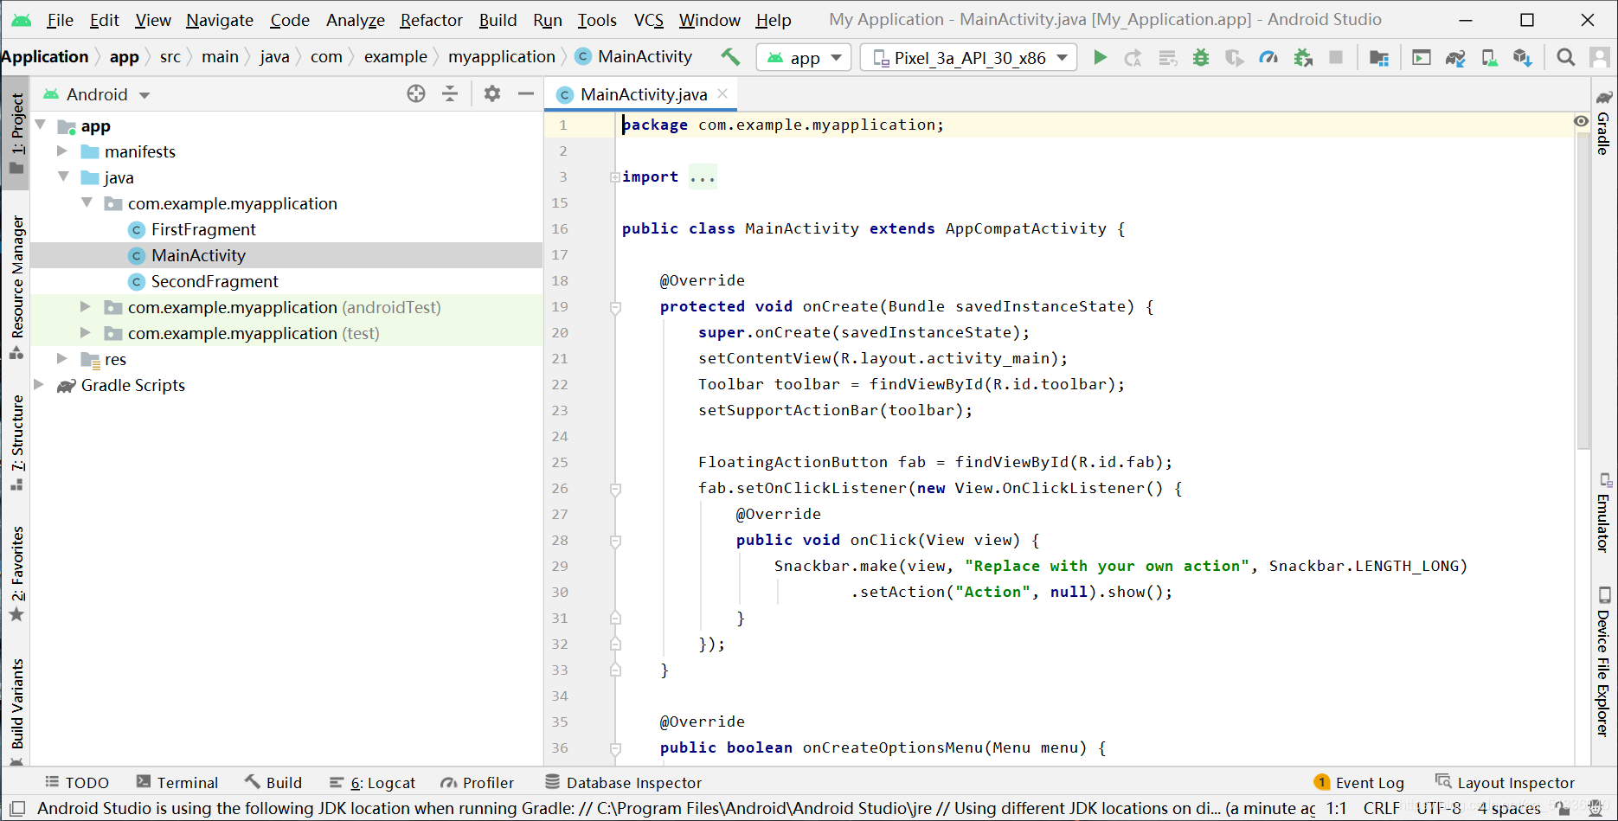Screen dimensions: 1618x821
Task: Collapse all in the Project panel
Action: [450, 93]
